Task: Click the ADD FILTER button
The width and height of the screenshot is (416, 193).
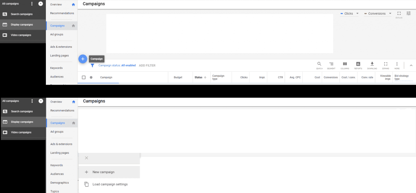Action: 147,65
